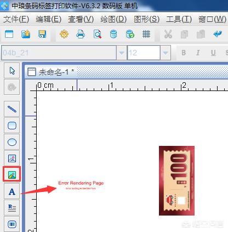The image size is (228, 232).
Task: Click the database settings icon
Action: [113, 34]
